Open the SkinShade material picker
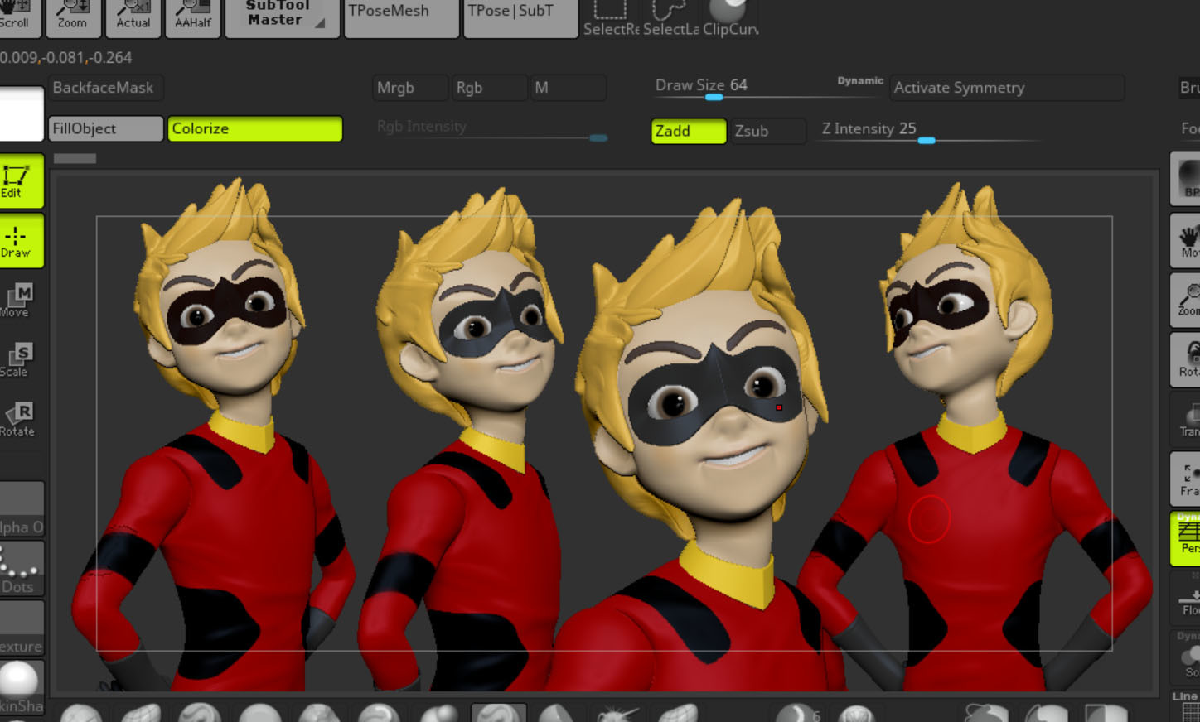The width and height of the screenshot is (1200, 722). (x=22, y=689)
